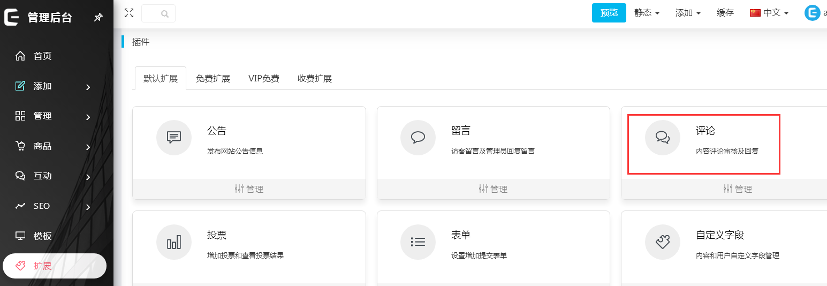The image size is (827, 286).
Task: Click the 缓存 link in top bar
Action: pos(725,13)
